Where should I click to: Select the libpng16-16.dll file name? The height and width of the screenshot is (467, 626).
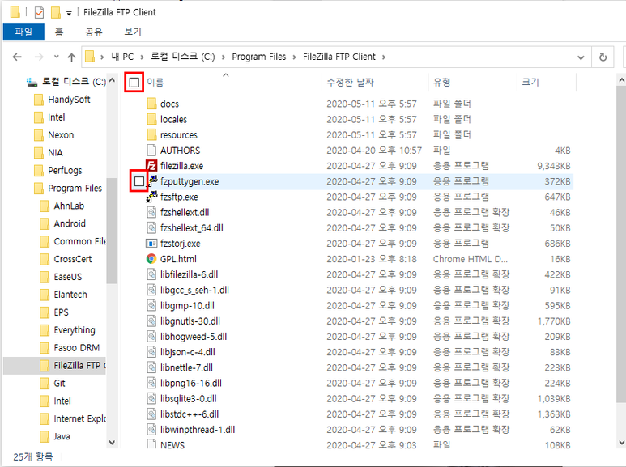[191, 383]
